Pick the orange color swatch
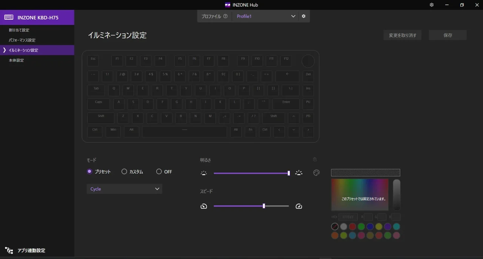The image size is (483, 259). coord(335,235)
